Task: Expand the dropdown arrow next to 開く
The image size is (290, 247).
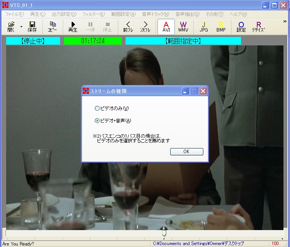Action: 21,27
